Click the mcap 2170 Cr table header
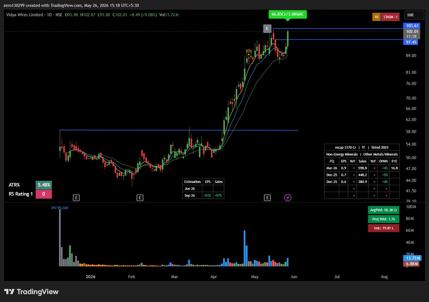429x302 pixels. pyautogui.click(x=362, y=147)
